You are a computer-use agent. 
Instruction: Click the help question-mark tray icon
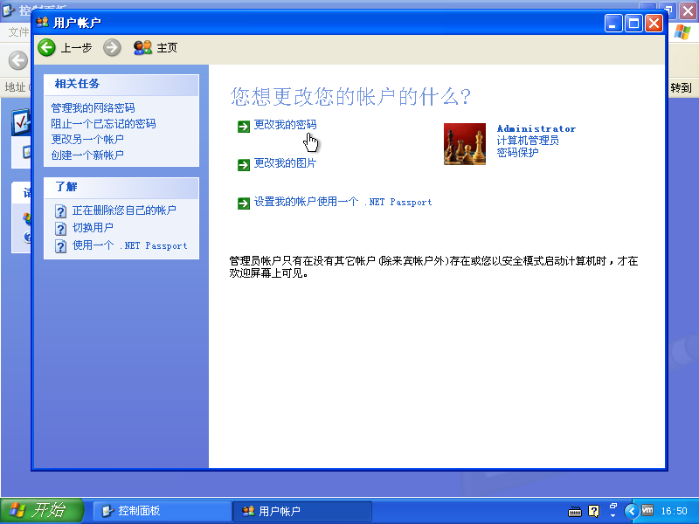pyautogui.click(x=594, y=511)
